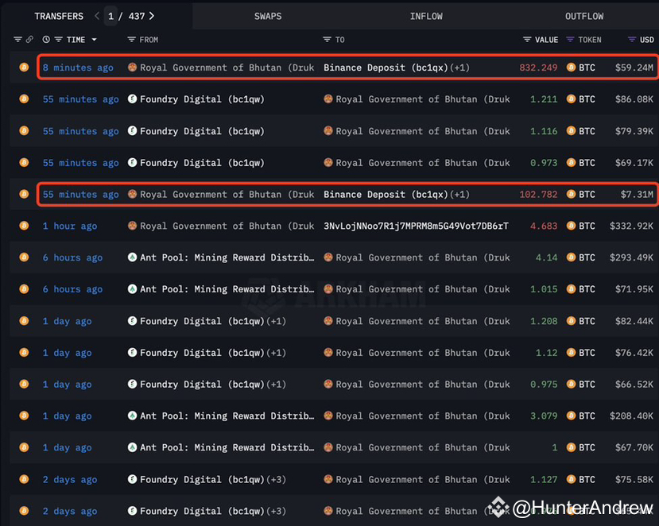Click the chain-link icon in the header row
Screen dimensions: 659x526
tap(29, 39)
